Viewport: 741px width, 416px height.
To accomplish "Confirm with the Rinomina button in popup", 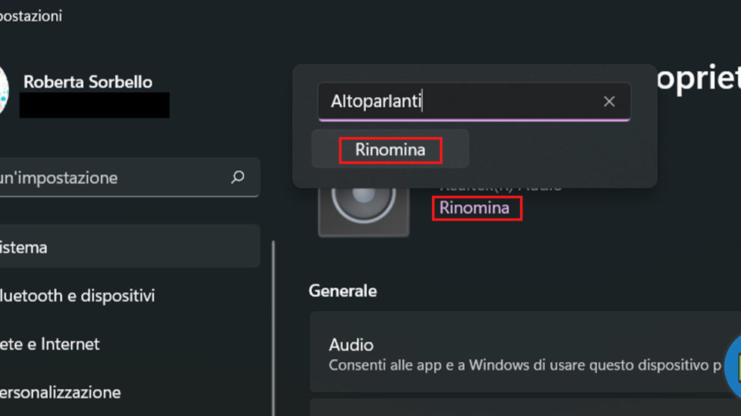I will tap(390, 150).
